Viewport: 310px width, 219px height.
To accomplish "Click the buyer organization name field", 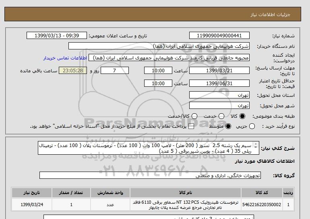I will [x=159, y=46].
